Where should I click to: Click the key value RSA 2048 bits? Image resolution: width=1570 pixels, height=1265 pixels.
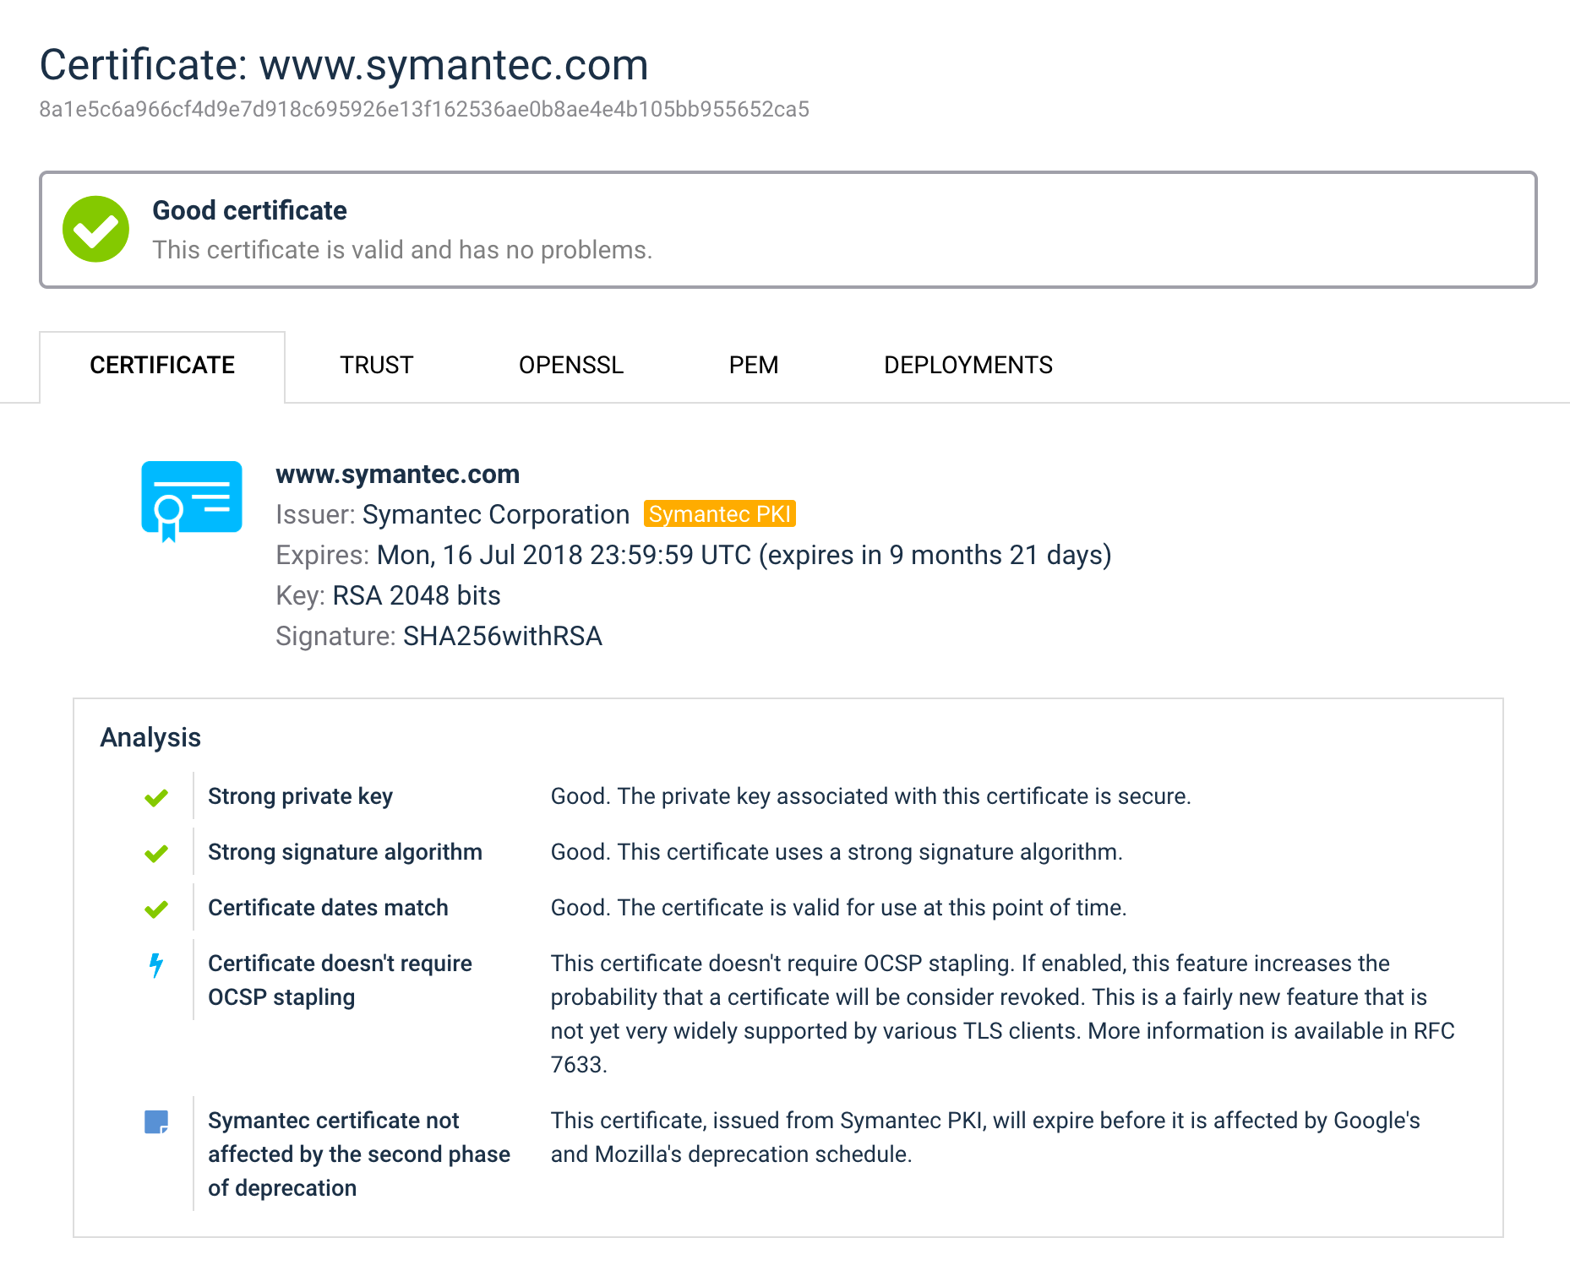point(417,595)
